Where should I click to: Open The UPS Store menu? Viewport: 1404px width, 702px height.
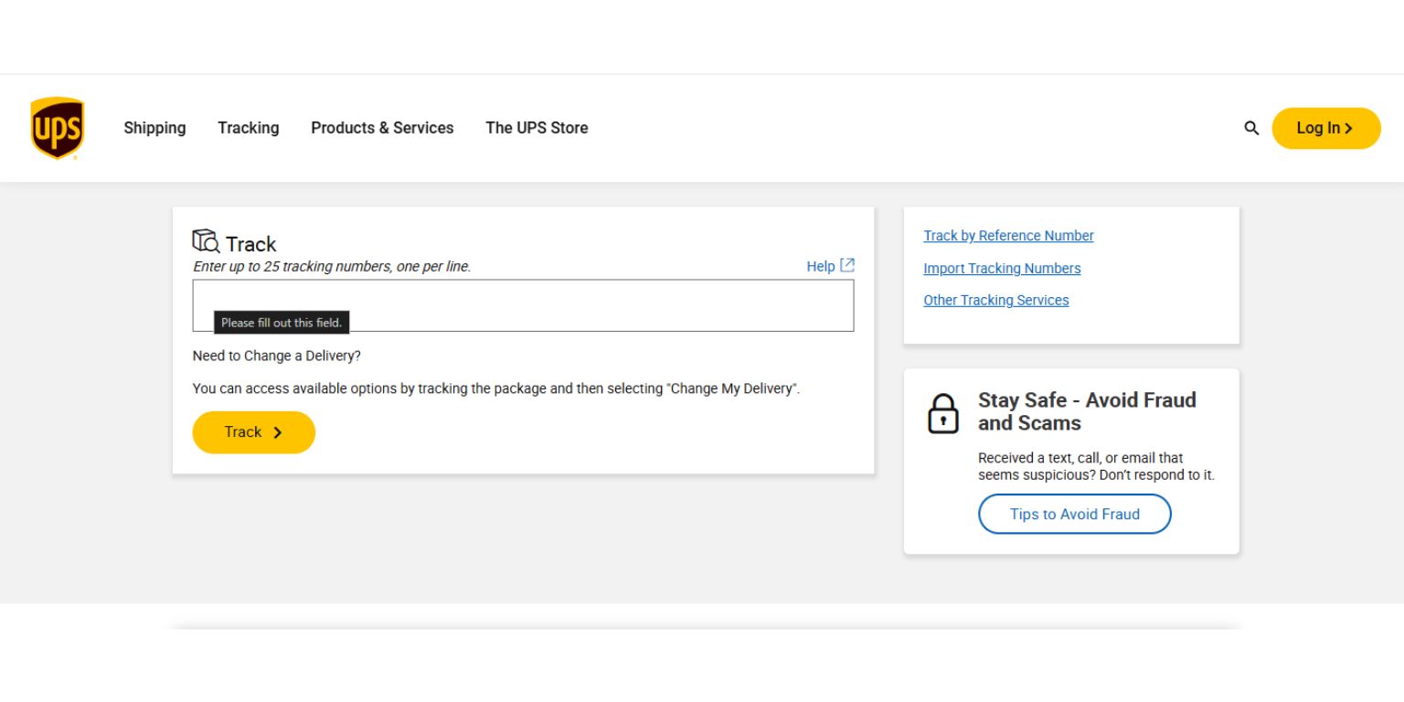tap(537, 128)
